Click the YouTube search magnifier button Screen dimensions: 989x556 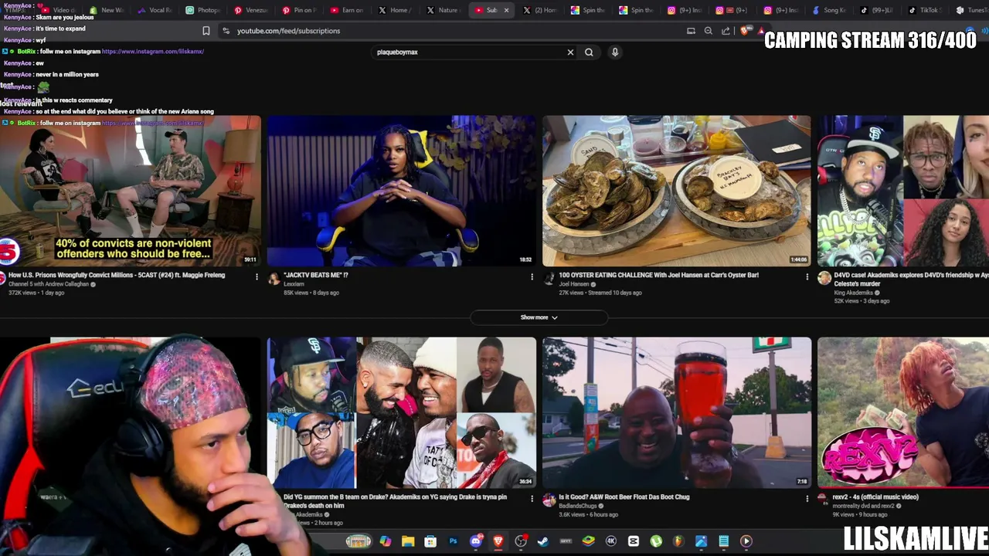coord(589,53)
